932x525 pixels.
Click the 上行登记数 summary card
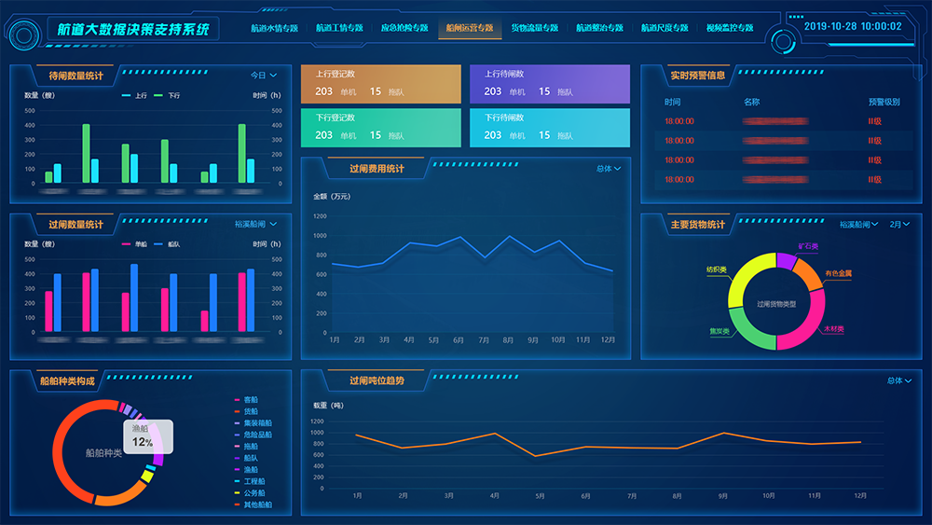coord(381,84)
